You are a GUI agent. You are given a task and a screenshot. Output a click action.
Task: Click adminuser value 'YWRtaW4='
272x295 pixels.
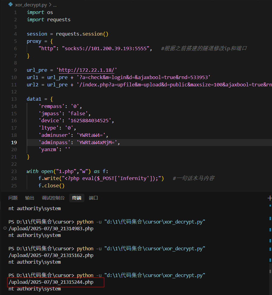[x=91, y=135]
